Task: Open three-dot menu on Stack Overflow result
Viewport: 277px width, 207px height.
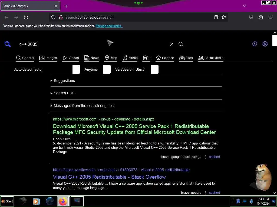Action: [205, 193]
